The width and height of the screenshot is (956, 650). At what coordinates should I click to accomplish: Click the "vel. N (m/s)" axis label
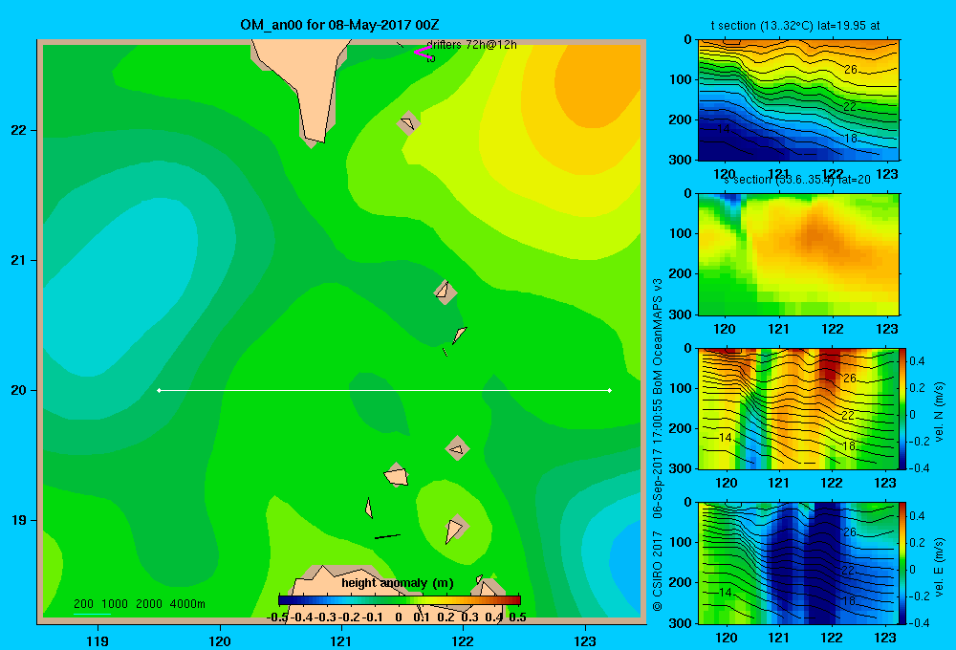(x=939, y=412)
